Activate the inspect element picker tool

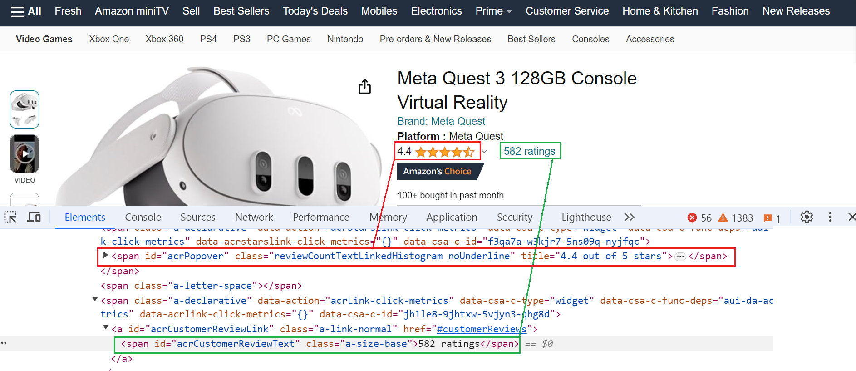(x=10, y=217)
